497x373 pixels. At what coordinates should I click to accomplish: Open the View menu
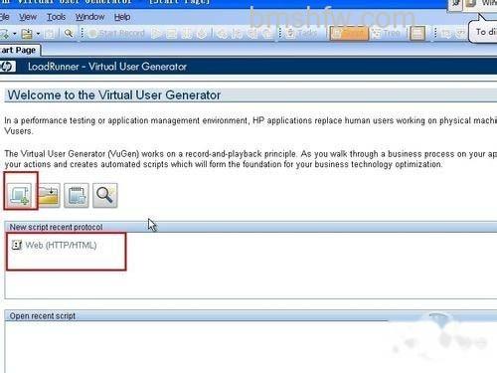tap(28, 17)
